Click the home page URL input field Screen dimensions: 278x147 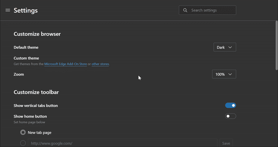[123, 143]
